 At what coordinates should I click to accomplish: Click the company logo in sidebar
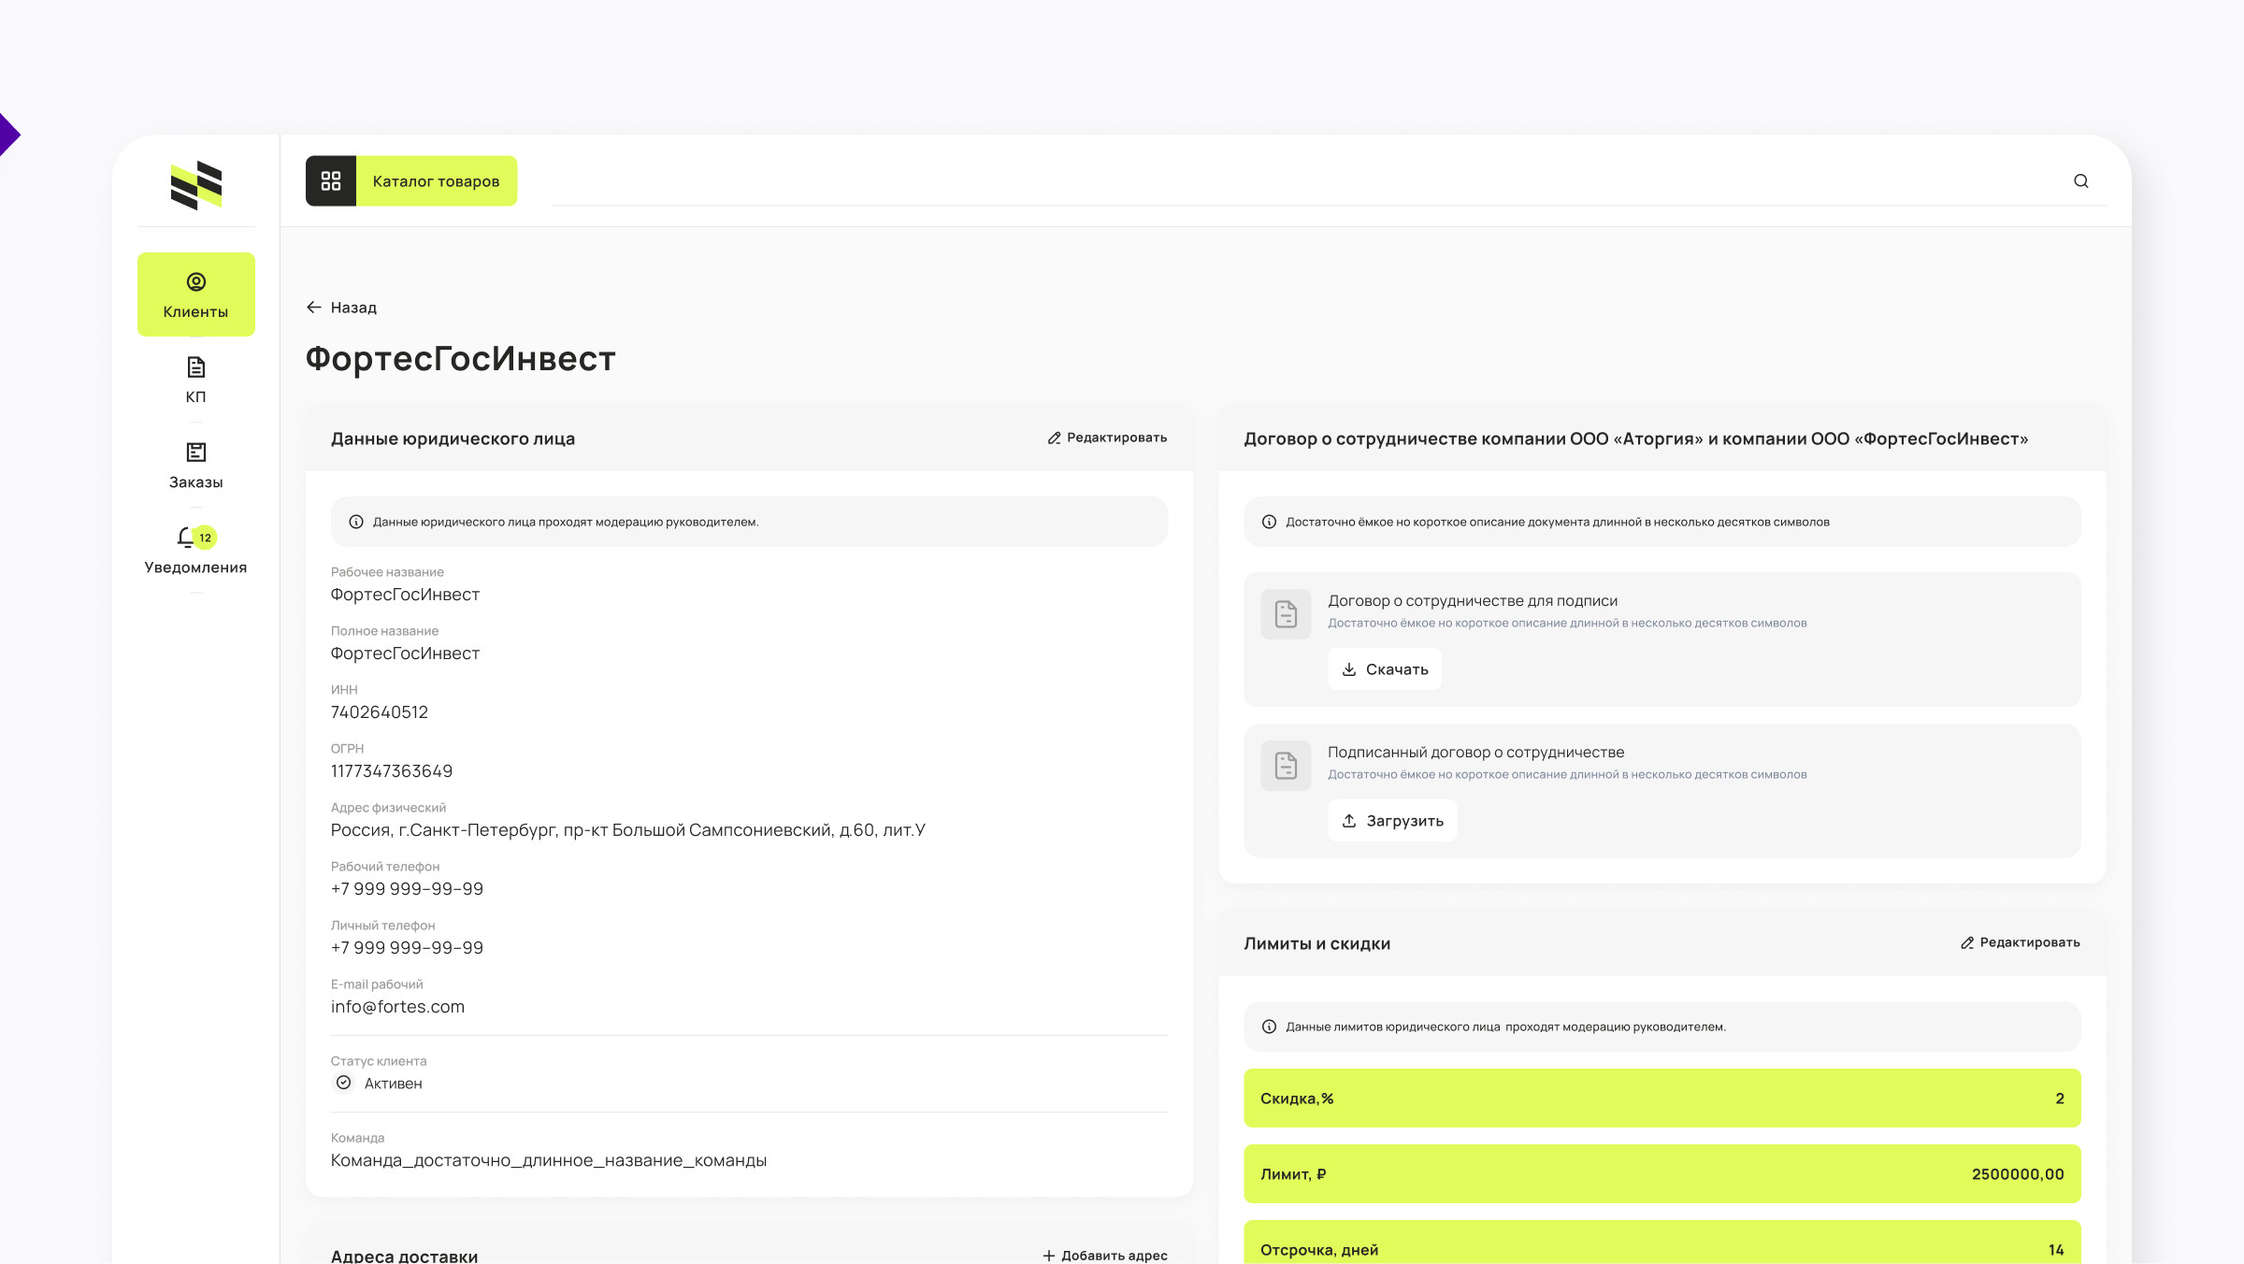pos(196,185)
